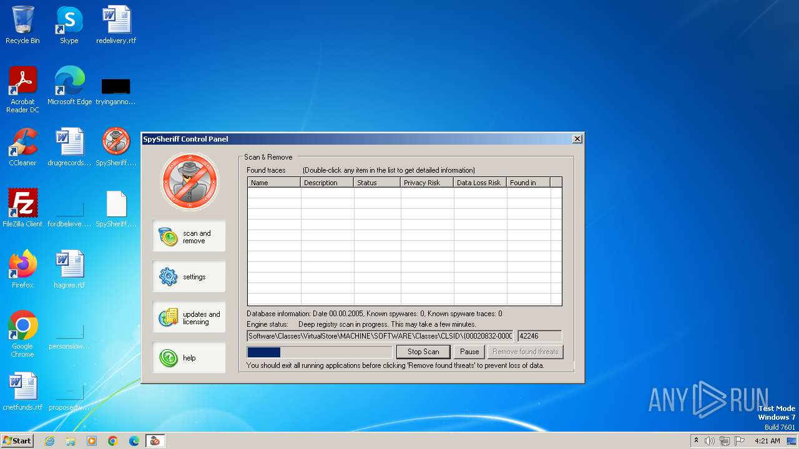Launch Skype from the desktop

(x=69, y=25)
